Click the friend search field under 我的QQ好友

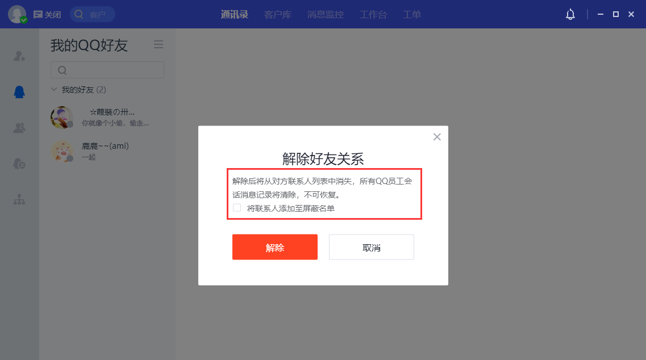click(x=107, y=70)
